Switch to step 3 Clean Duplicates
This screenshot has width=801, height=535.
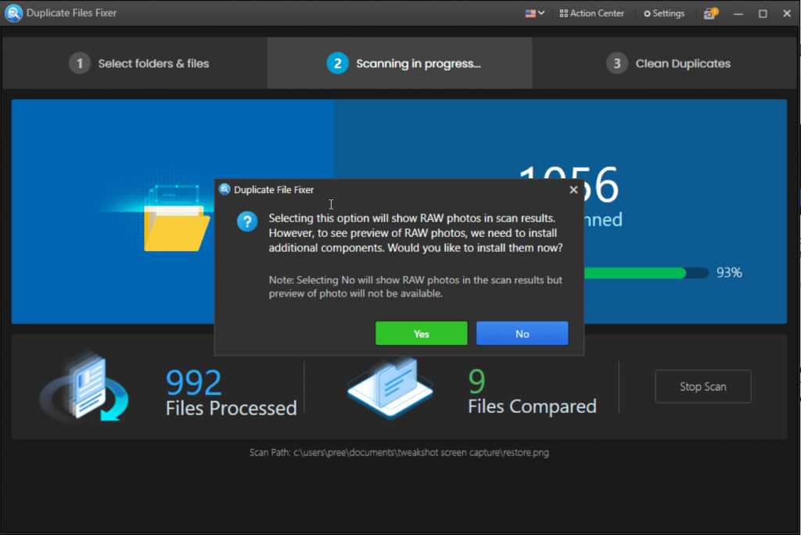coord(668,63)
